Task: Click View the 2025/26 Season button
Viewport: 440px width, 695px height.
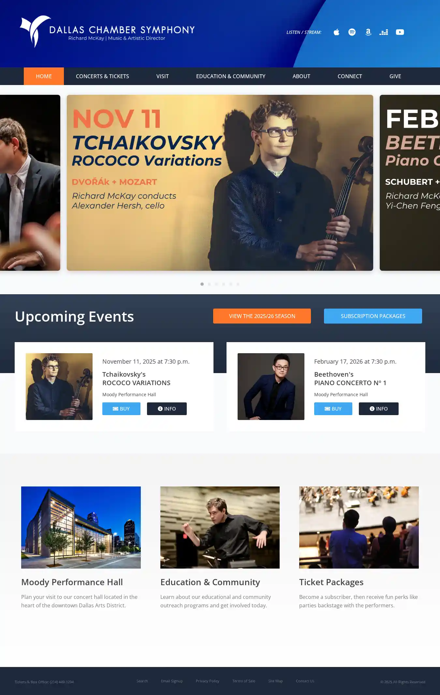Action: [x=262, y=316]
